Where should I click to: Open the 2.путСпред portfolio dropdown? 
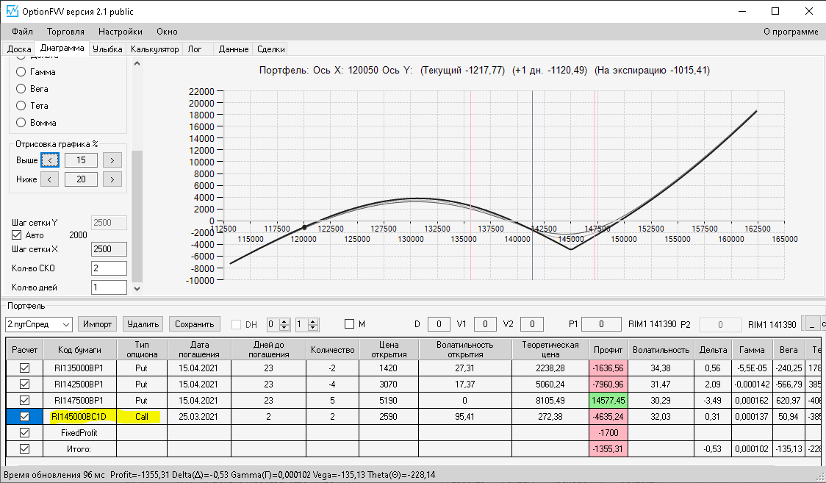tap(39, 324)
